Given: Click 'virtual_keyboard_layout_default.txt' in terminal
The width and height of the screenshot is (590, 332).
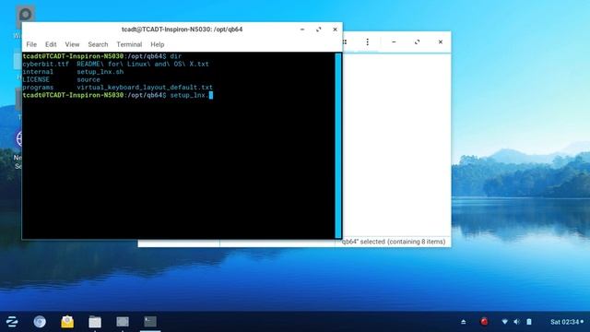Looking at the screenshot, I should pos(145,88).
